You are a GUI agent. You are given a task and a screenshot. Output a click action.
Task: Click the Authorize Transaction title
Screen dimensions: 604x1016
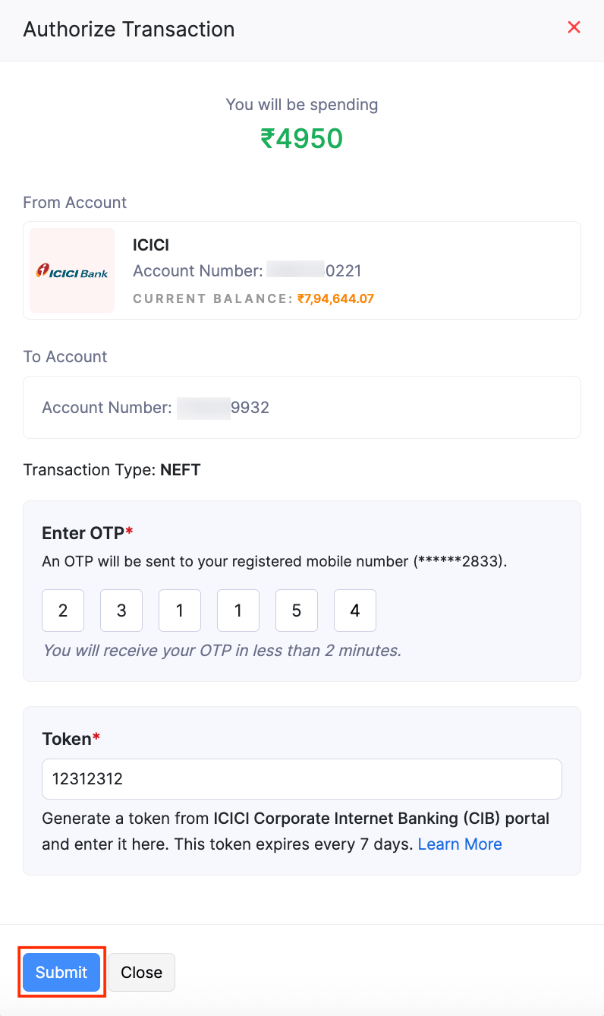(128, 29)
